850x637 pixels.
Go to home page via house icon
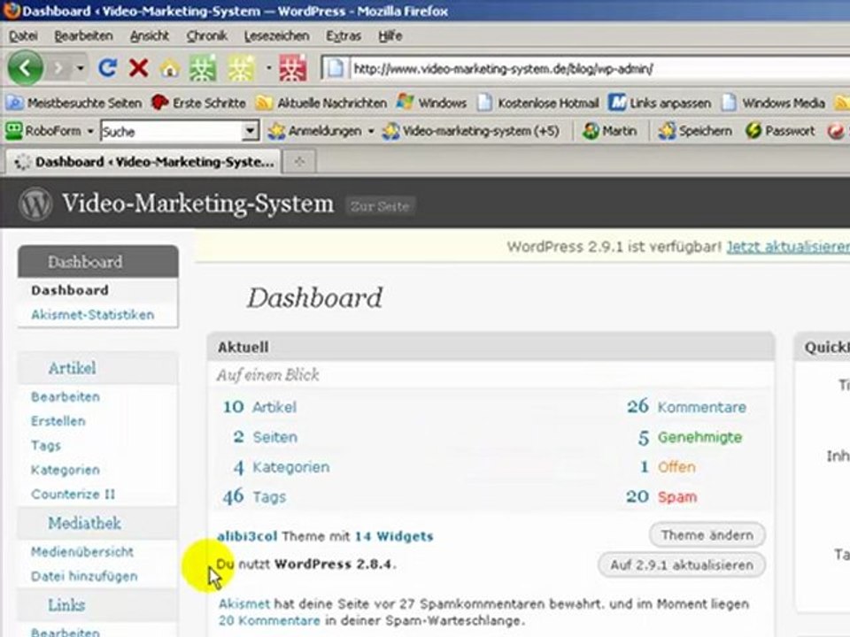pos(170,69)
